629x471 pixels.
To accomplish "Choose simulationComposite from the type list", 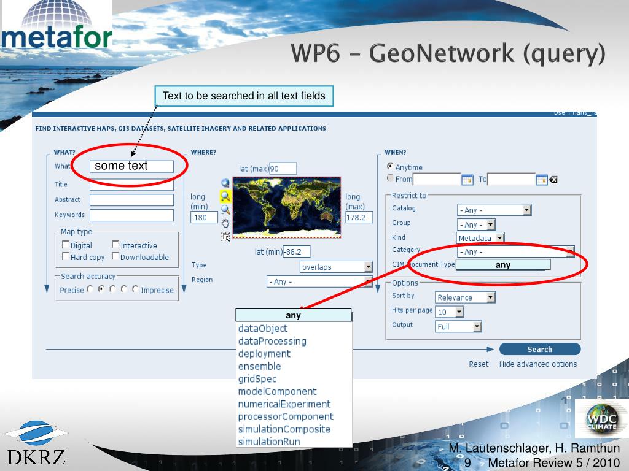I will (x=284, y=429).
